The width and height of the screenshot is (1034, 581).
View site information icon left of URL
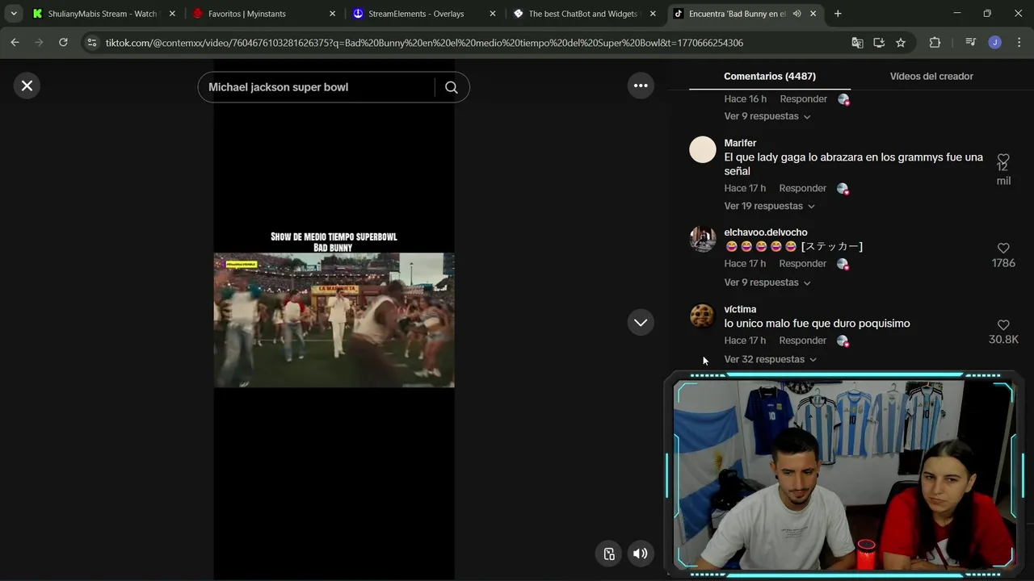(x=91, y=43)
